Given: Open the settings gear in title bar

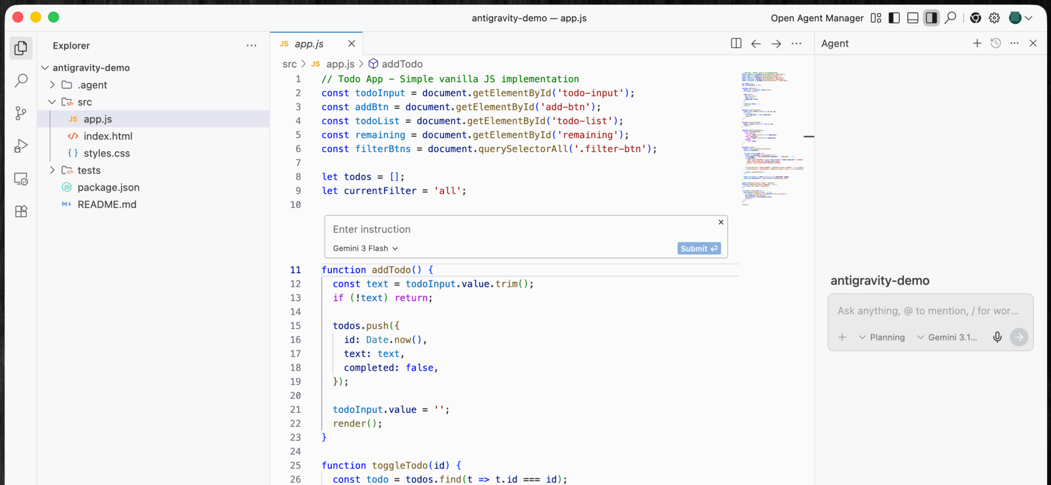Looking at the screenshot, I should pos(995,18).
